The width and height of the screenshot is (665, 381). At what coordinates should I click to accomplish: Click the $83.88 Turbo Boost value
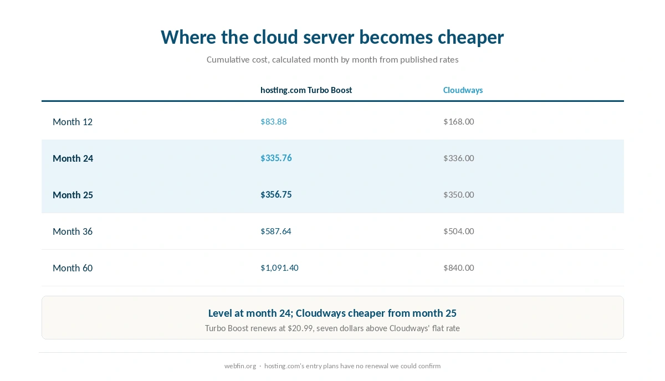tap(274, 121)
